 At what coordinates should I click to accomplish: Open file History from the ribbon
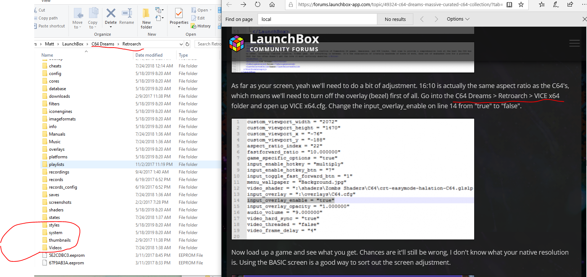coord(201,26)
